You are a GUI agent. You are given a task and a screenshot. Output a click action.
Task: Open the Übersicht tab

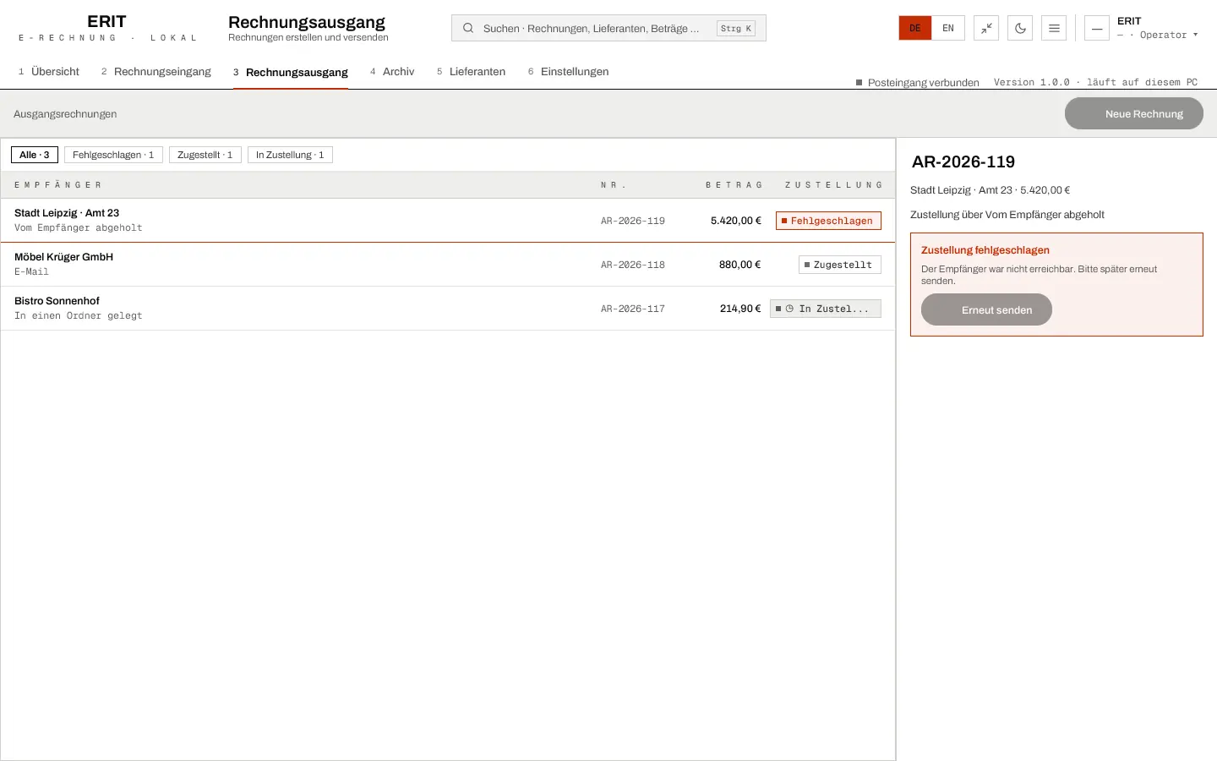point(49,72)
